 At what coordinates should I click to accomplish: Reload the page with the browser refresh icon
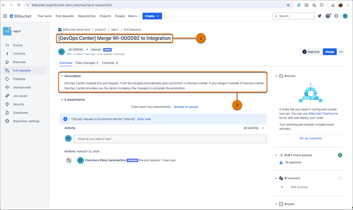coord(19,5)
